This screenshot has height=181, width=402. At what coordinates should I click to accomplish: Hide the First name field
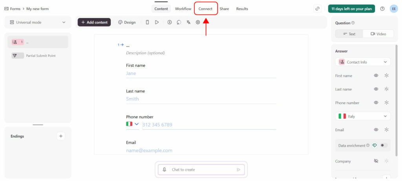pyautogui.click(x=376, y=75)
